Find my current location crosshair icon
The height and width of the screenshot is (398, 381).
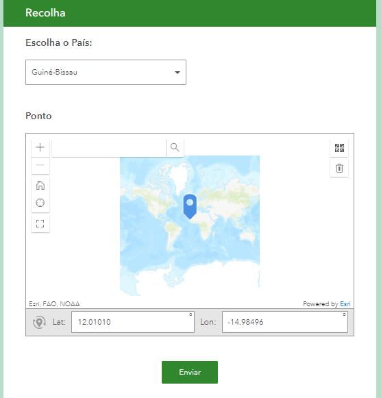coord(40,203)
